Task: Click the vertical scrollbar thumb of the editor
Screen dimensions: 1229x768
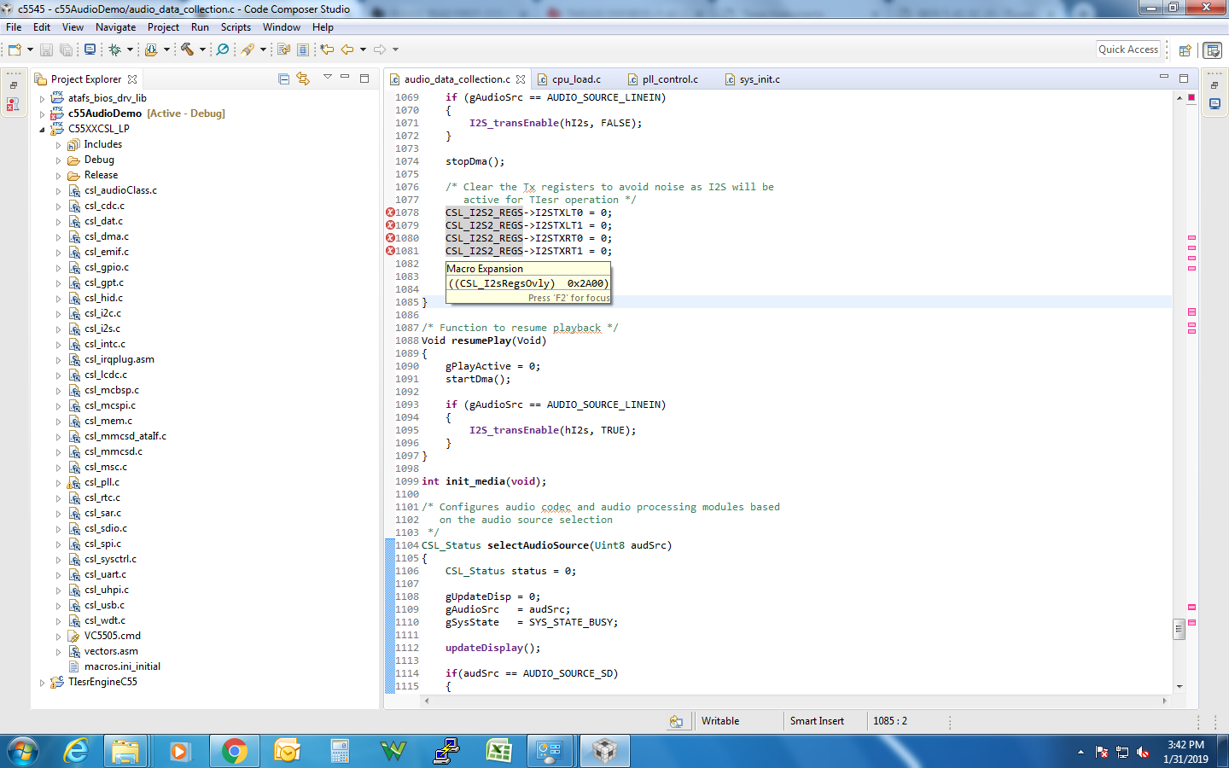Action: coord(1179,630)
